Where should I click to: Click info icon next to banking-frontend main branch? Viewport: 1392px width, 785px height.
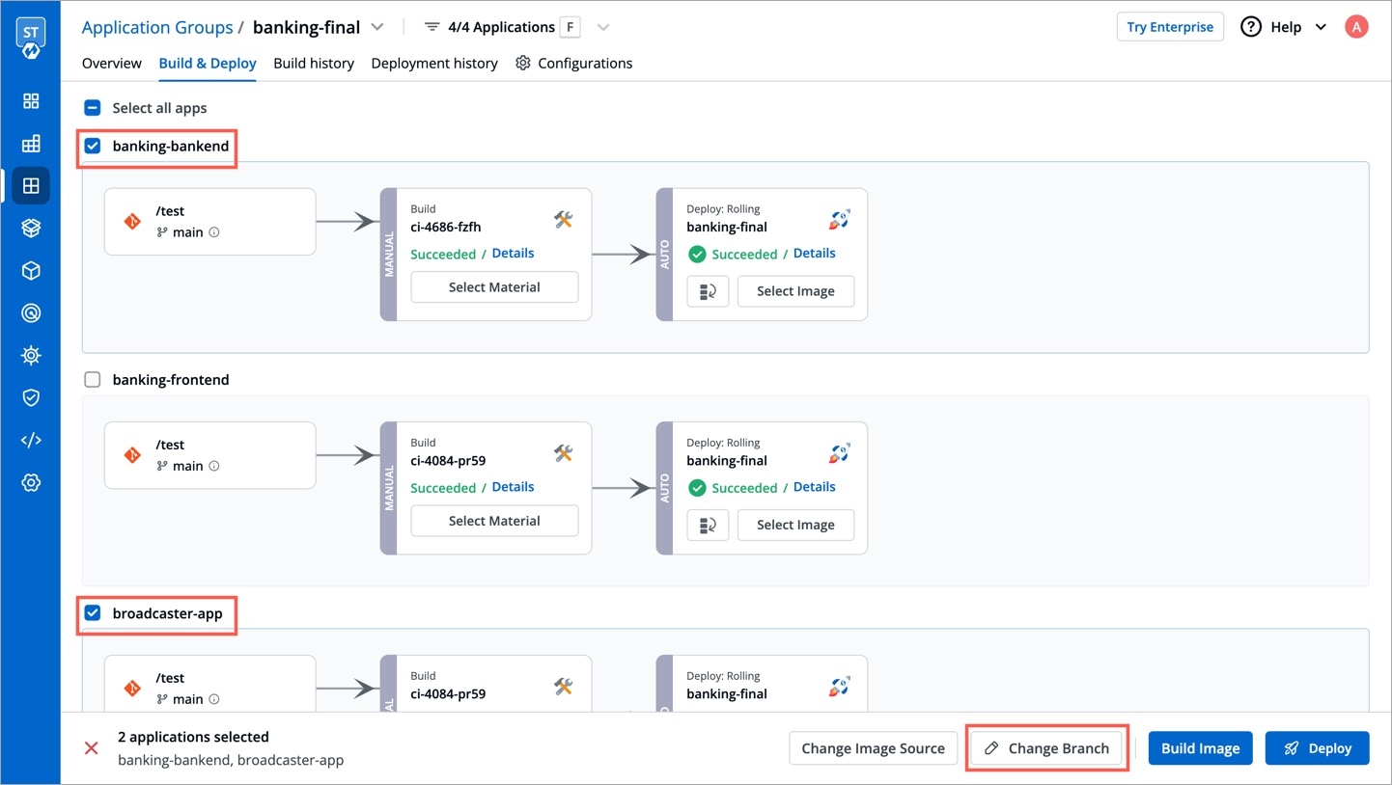click(214, 466)
